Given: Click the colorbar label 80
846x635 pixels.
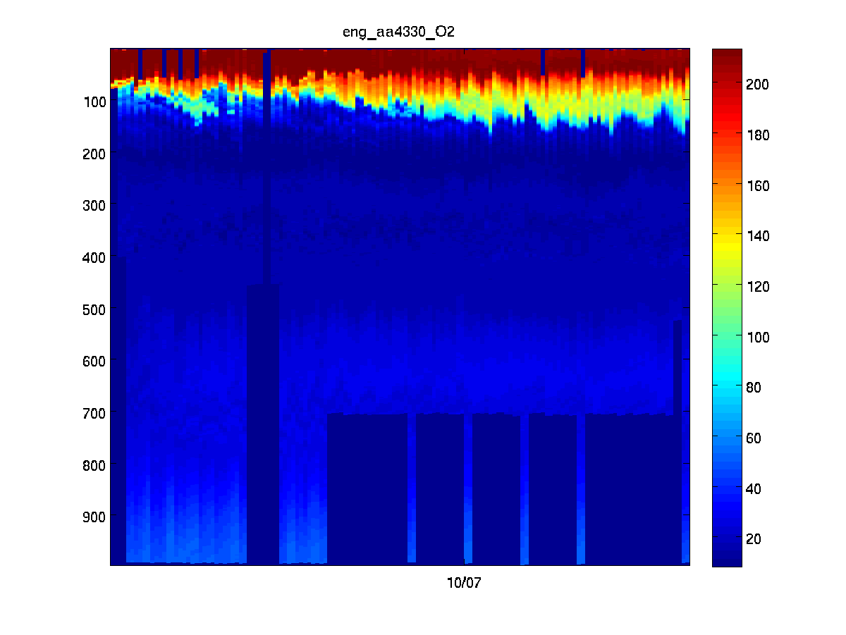Looking at the screenshot, I should 755,388.
